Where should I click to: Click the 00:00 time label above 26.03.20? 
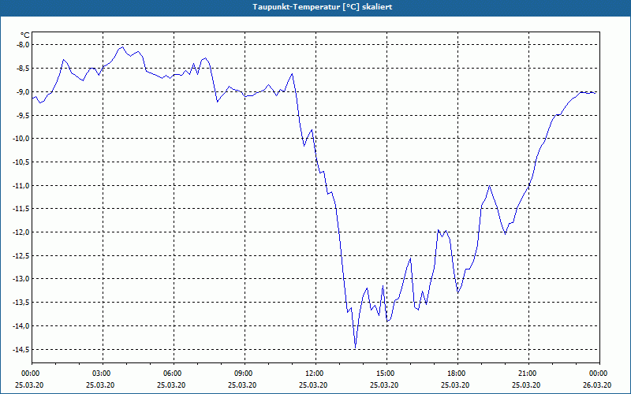pyautogui.click(x=599, y=374)
